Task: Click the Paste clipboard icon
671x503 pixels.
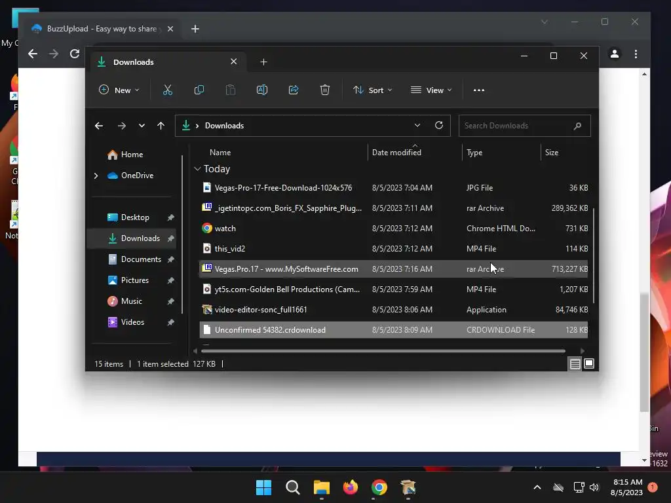Action: pyautogui.click(x=231, y=90)
